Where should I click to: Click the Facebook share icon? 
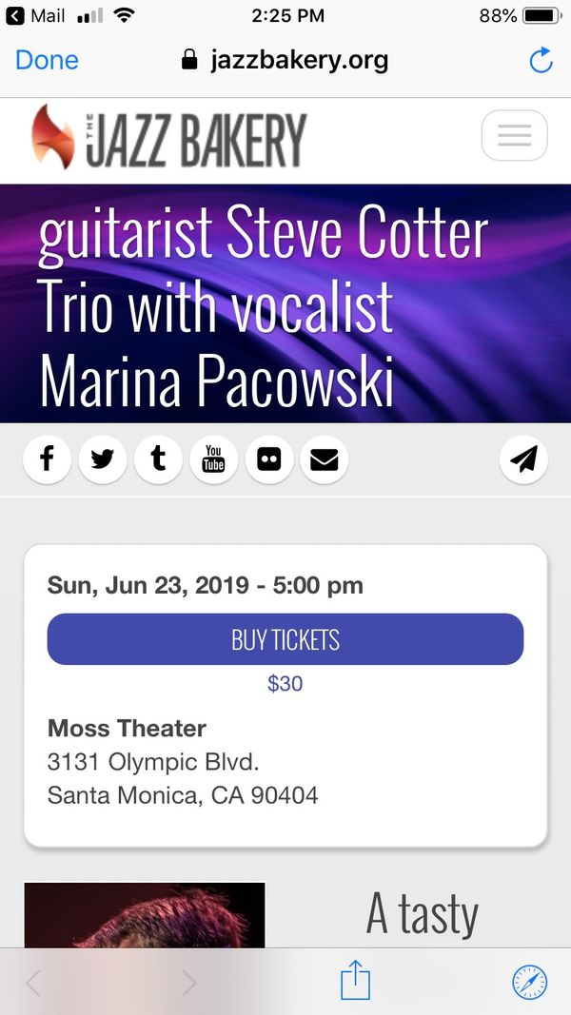47,459
